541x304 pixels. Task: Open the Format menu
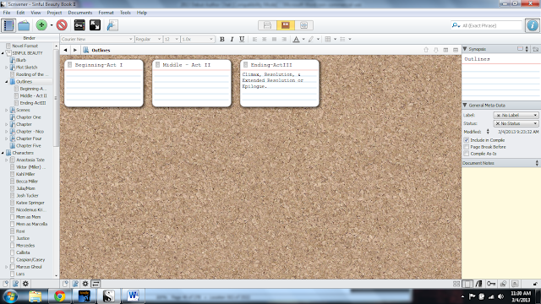coord(106,13)
